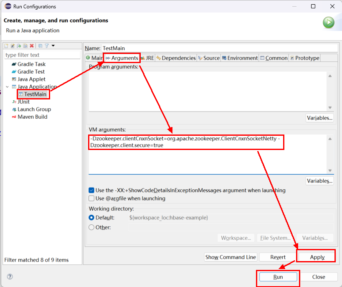
Task: Toggle ShowCodeDetailsInExceptionMessages checkbox
Action: (x=92, y=190)
